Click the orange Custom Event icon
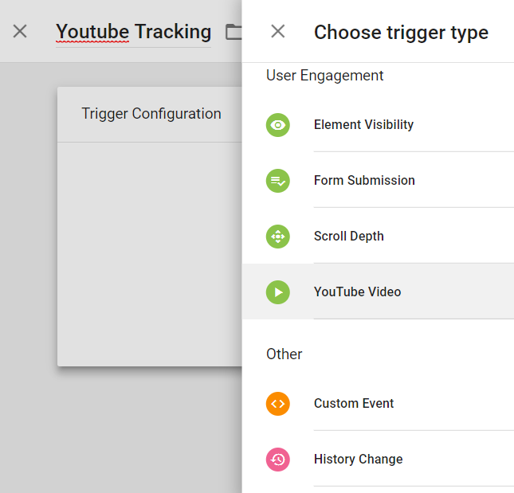This screenshot has height=493, width=514. pos(277,404)
